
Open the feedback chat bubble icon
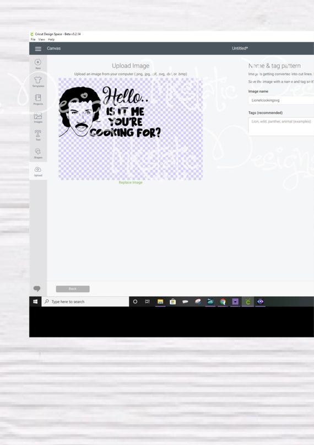click(37, 289)
